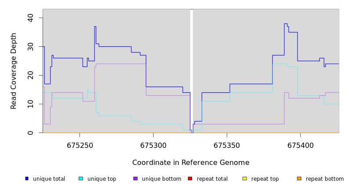Click the 675250 x-axis tick label
348x189 pixels.
click(80, 145)
